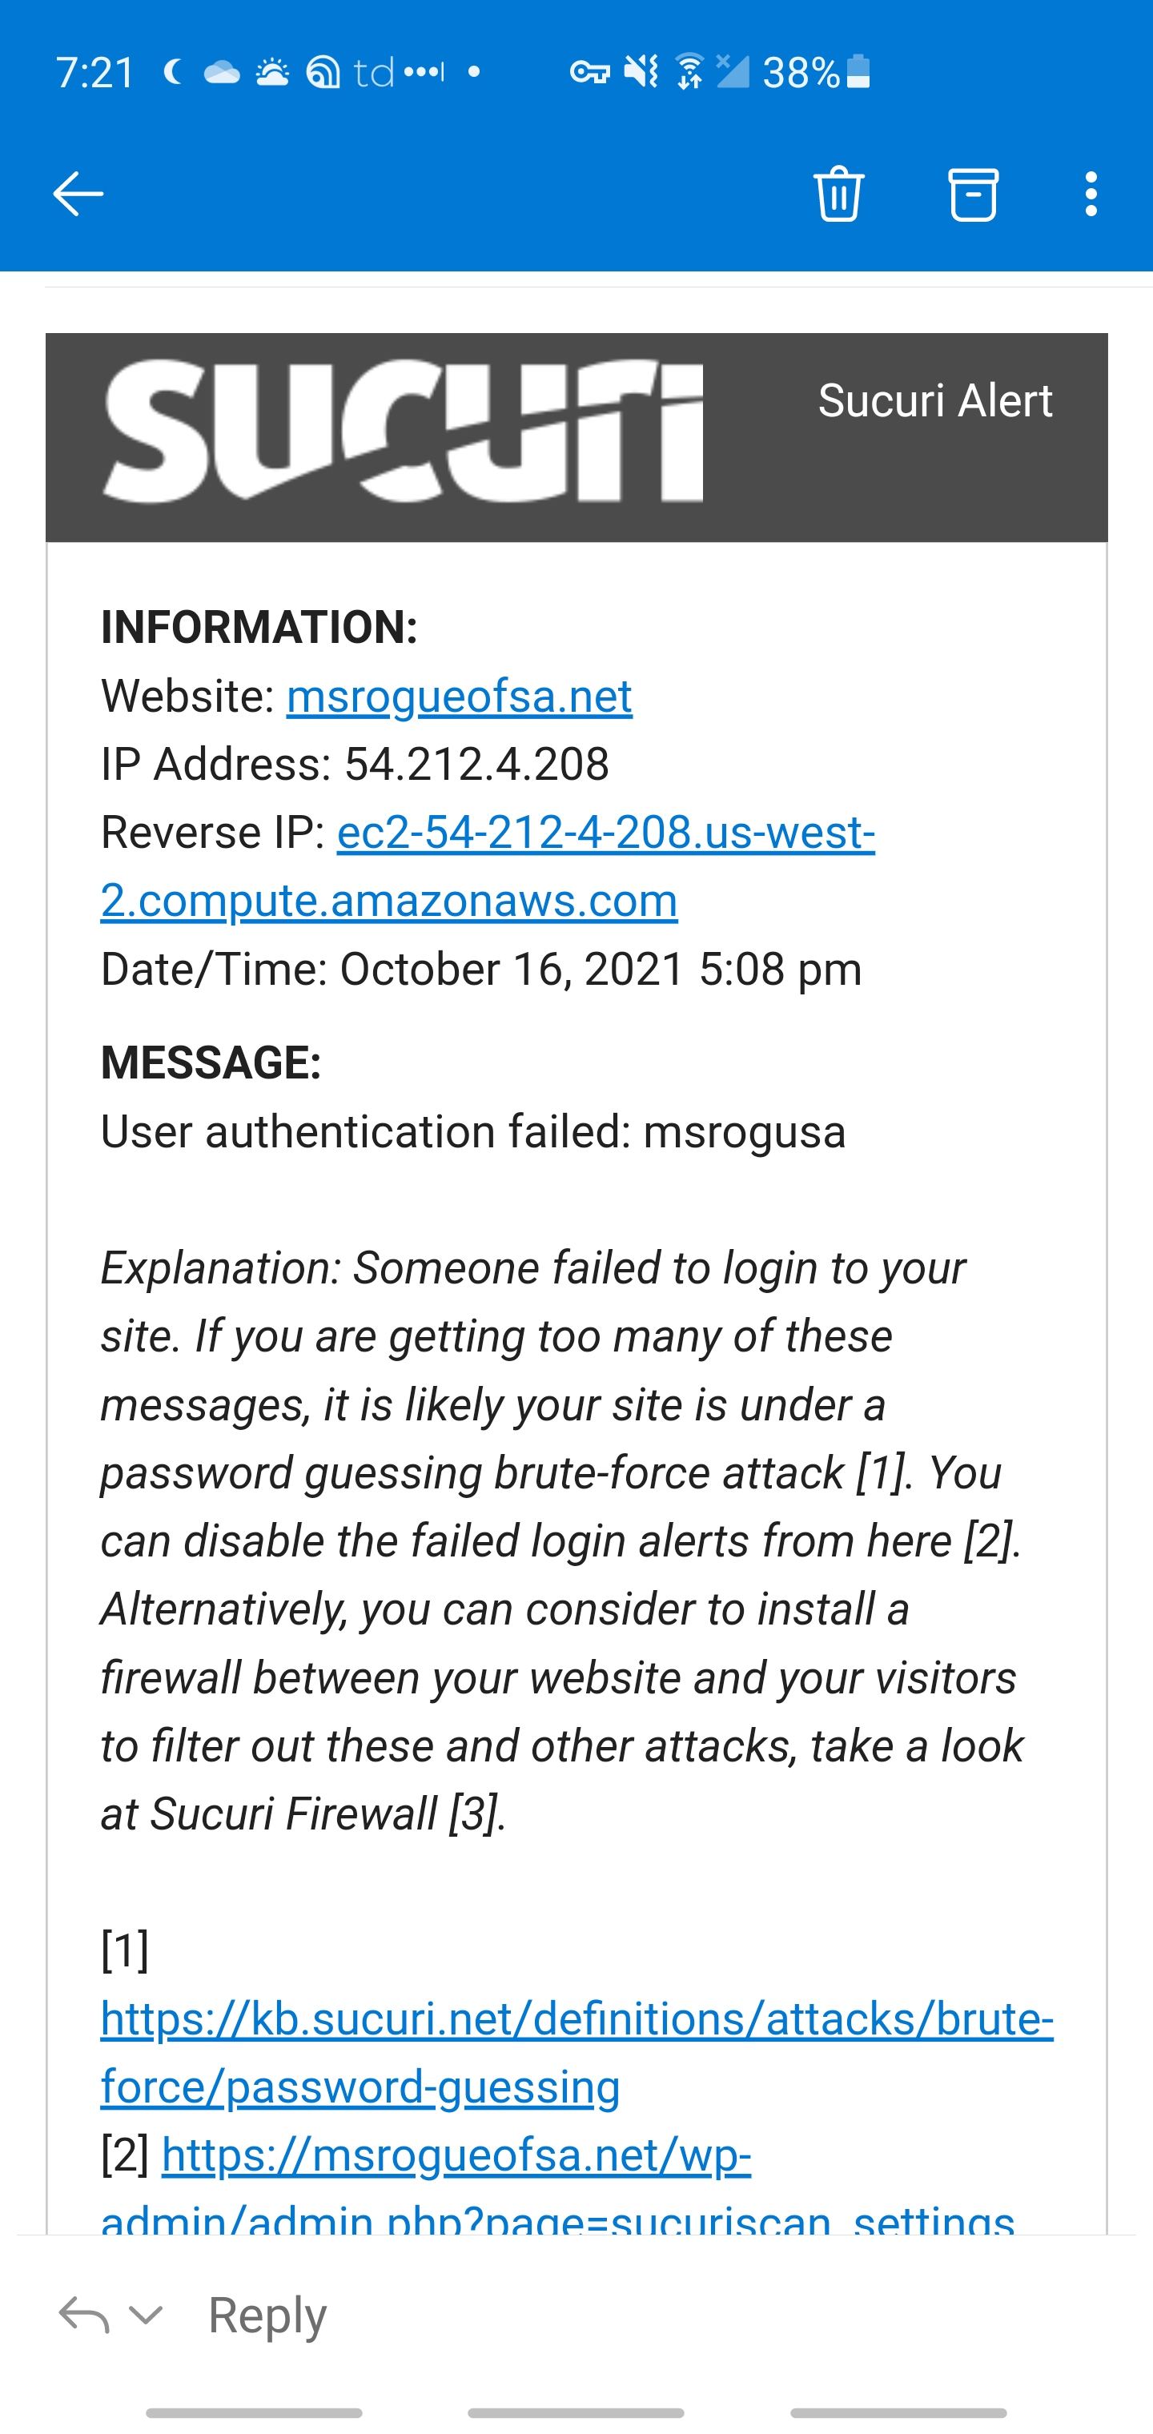Delete this email with trash icon
The width and height of the screenshot is (1153, 2434).
(838, 194)
